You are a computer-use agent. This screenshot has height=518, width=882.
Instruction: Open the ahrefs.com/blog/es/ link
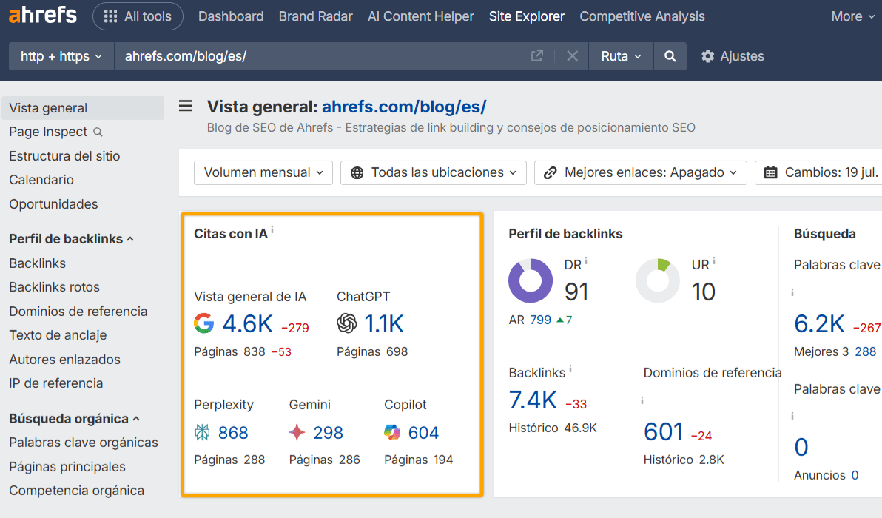(x=404, y=106)
